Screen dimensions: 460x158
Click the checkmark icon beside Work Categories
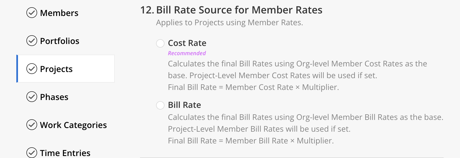click(32, 125)
